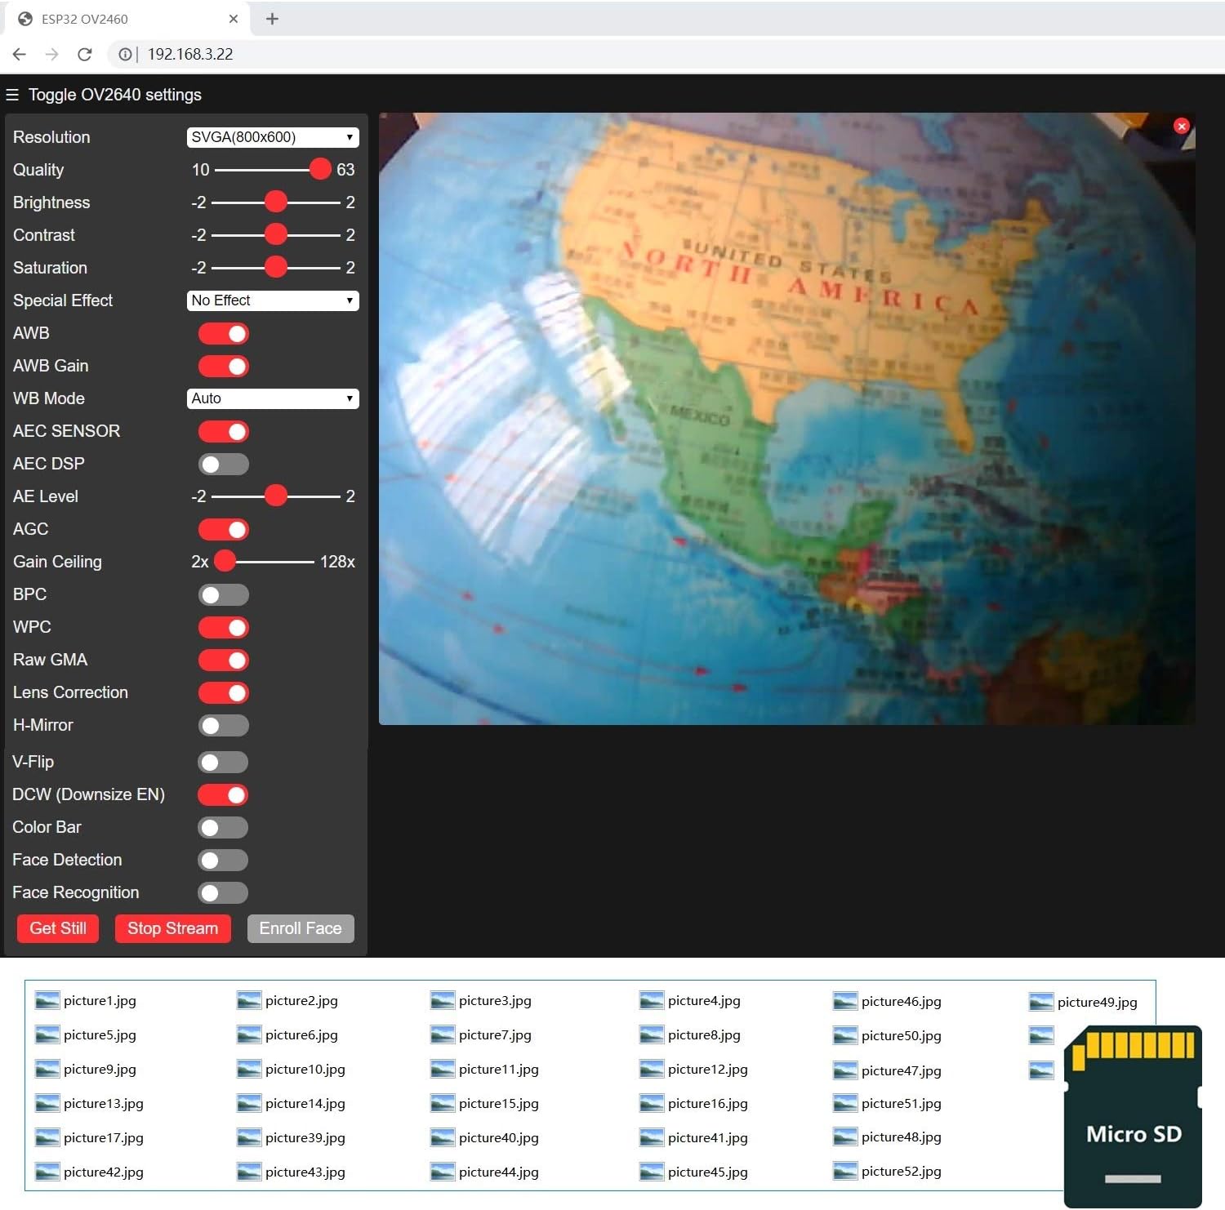
Task: Open the WB Mode dropdown
Action: 273,398
